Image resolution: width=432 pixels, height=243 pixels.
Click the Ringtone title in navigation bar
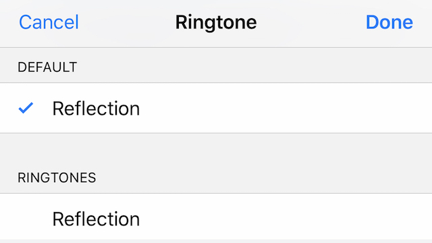click(216, 22)
